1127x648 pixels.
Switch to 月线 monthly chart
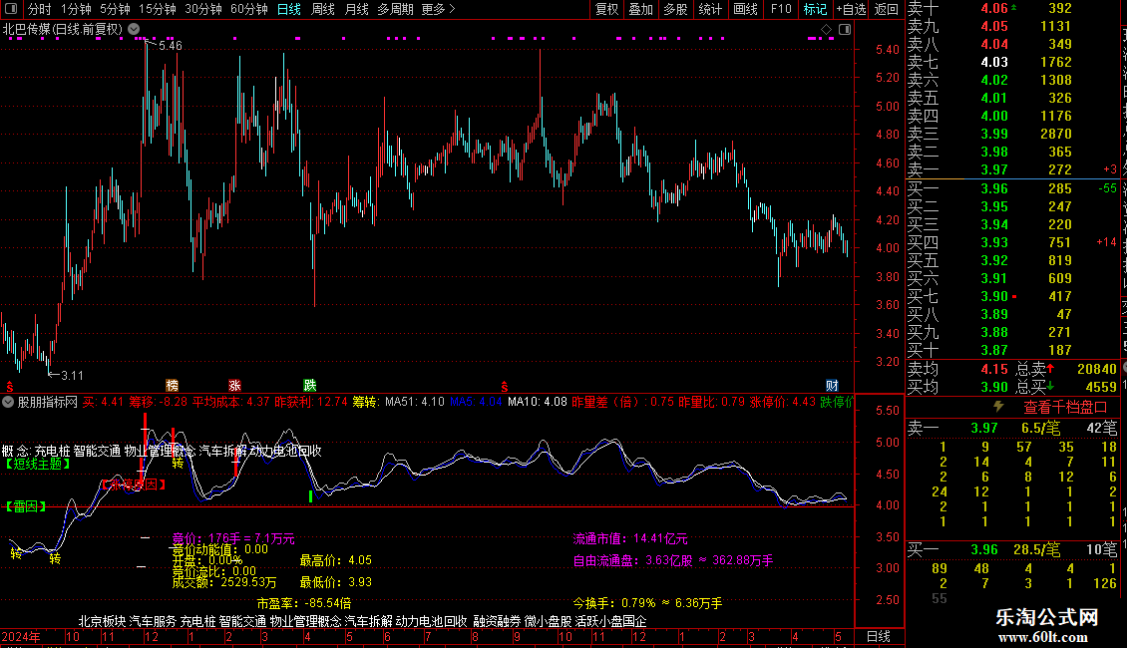point(356,9)
